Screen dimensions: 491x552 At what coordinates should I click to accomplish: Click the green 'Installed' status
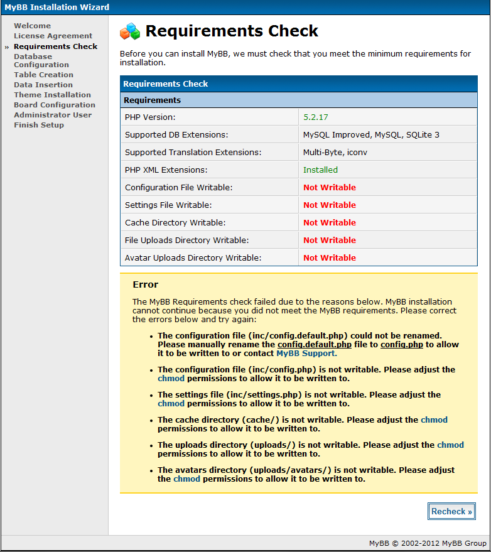tap(320, 170)
